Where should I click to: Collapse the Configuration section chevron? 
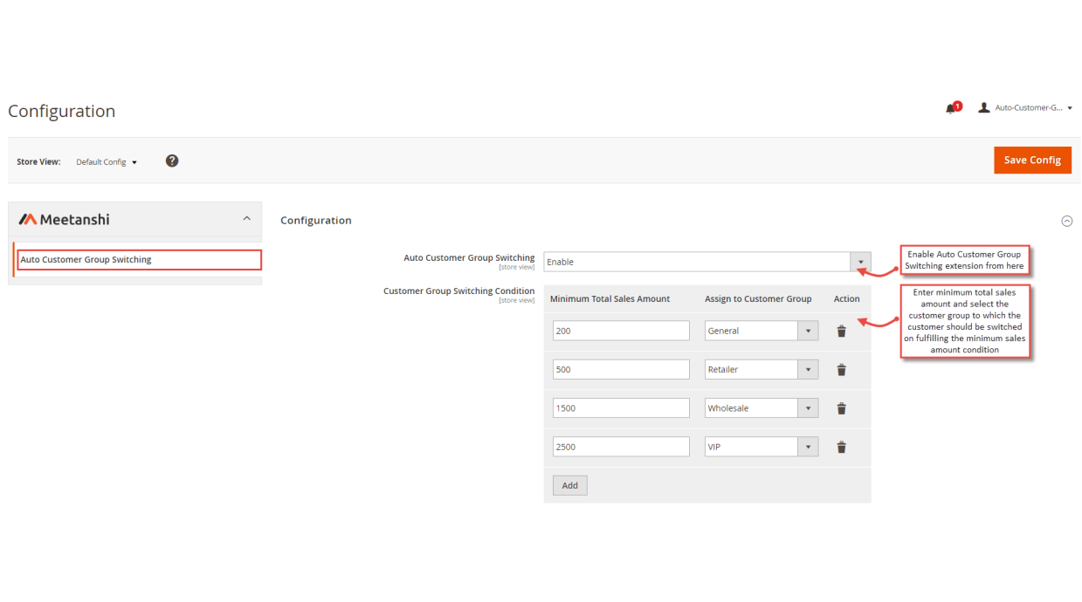[x=1066, y=221]
